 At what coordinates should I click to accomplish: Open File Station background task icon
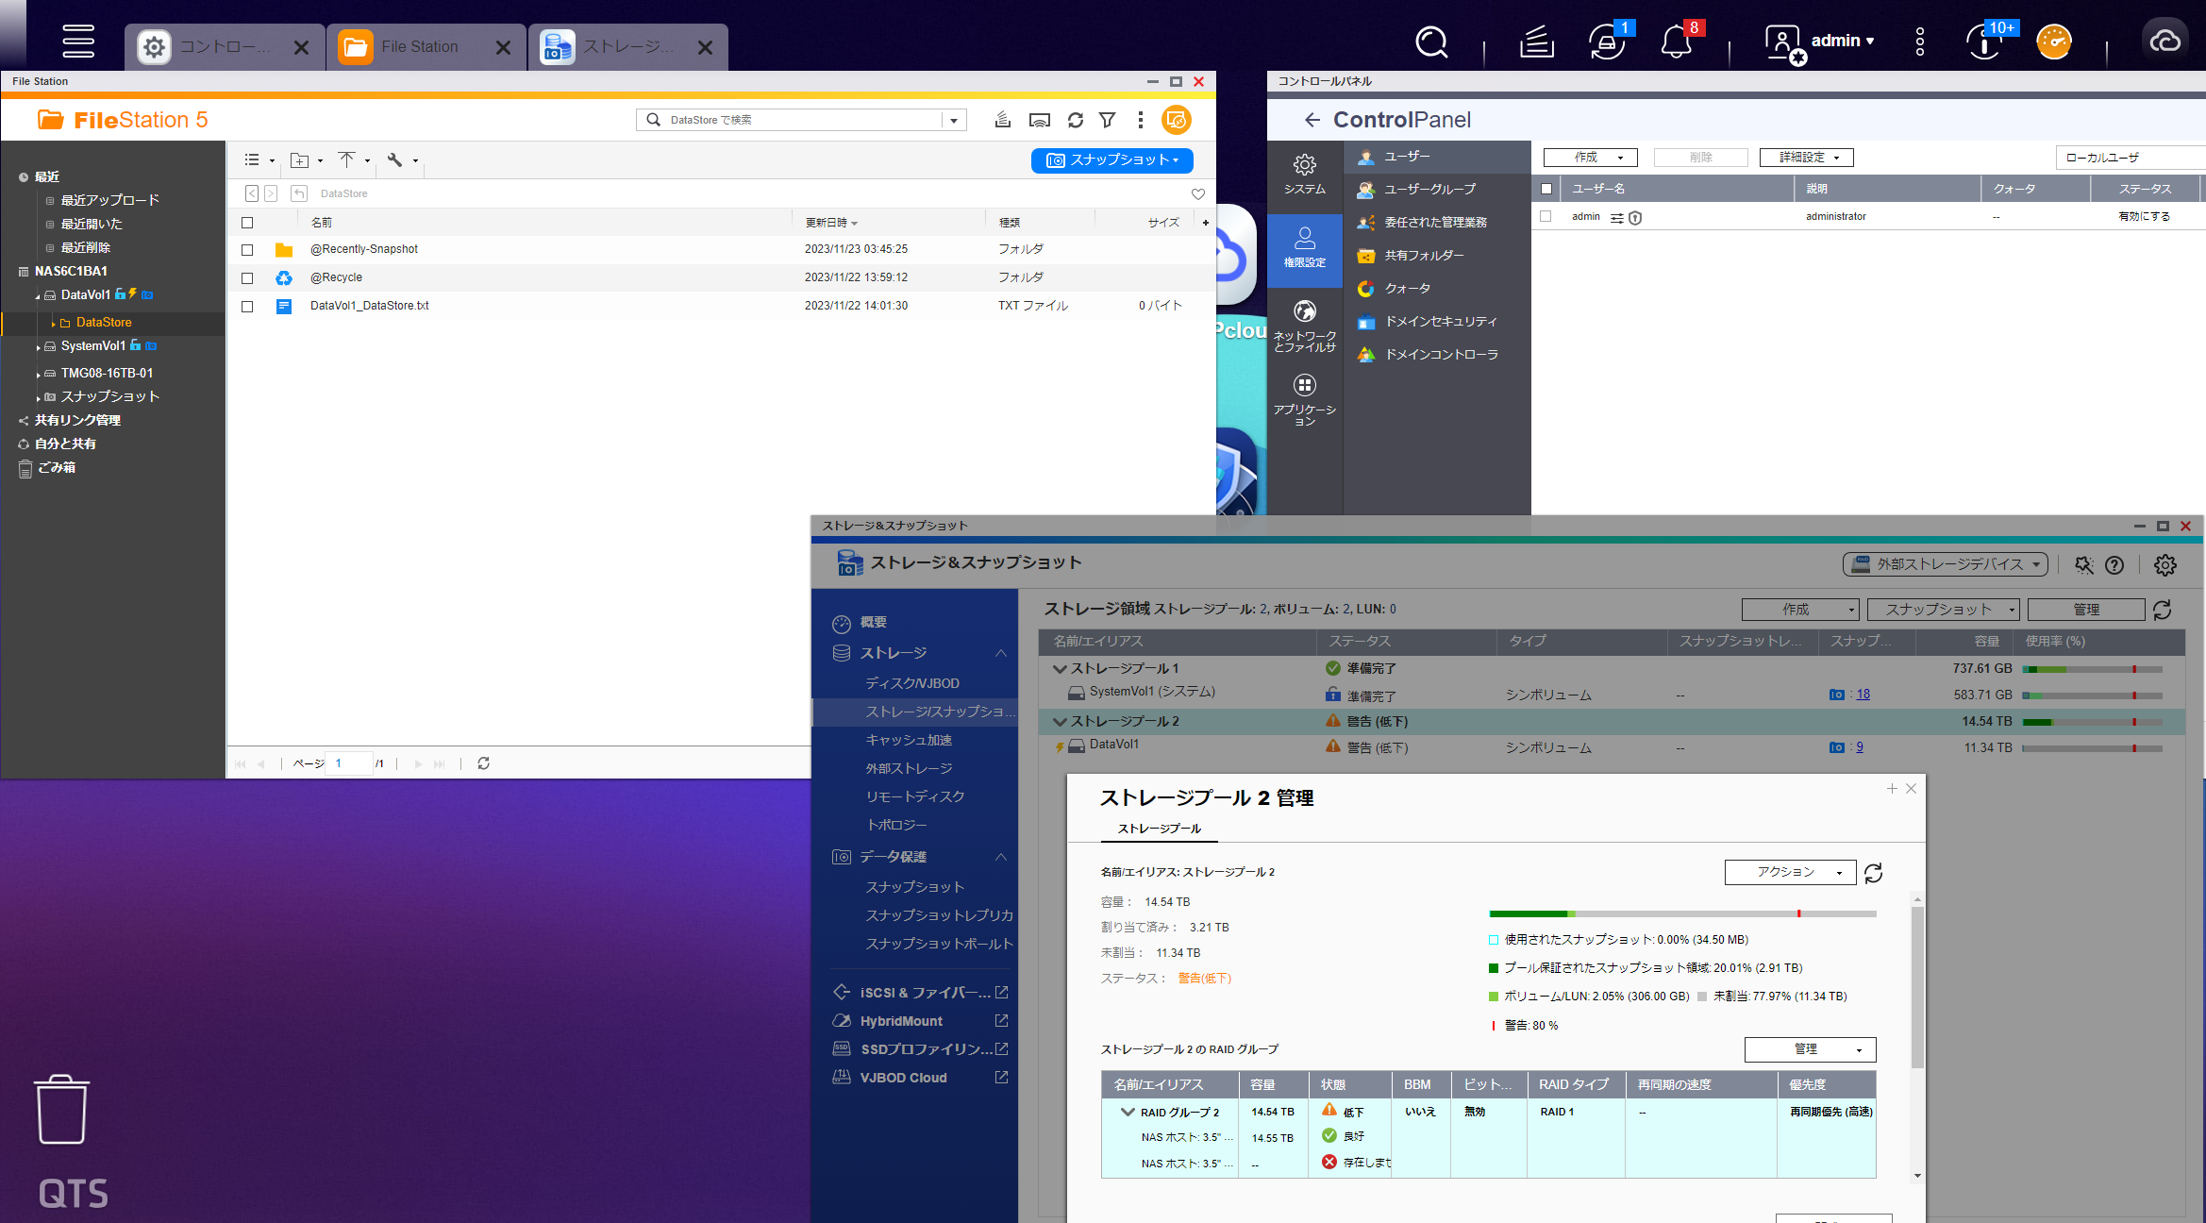coord(1003,120)
